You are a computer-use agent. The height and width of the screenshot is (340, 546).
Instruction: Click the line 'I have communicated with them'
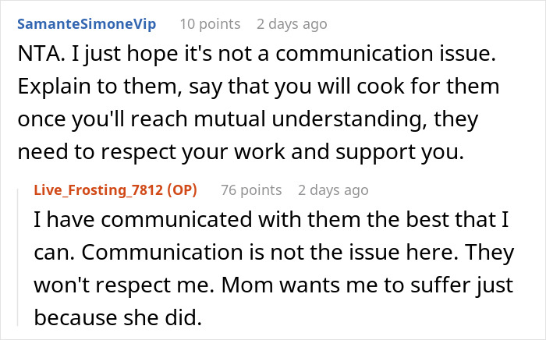pos(271,220)
